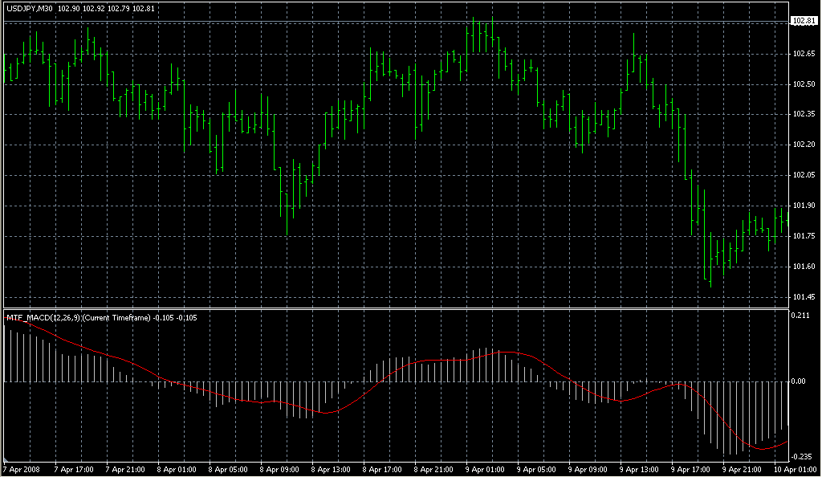Click the highlighted 102.81 current price label

point(803,22)
